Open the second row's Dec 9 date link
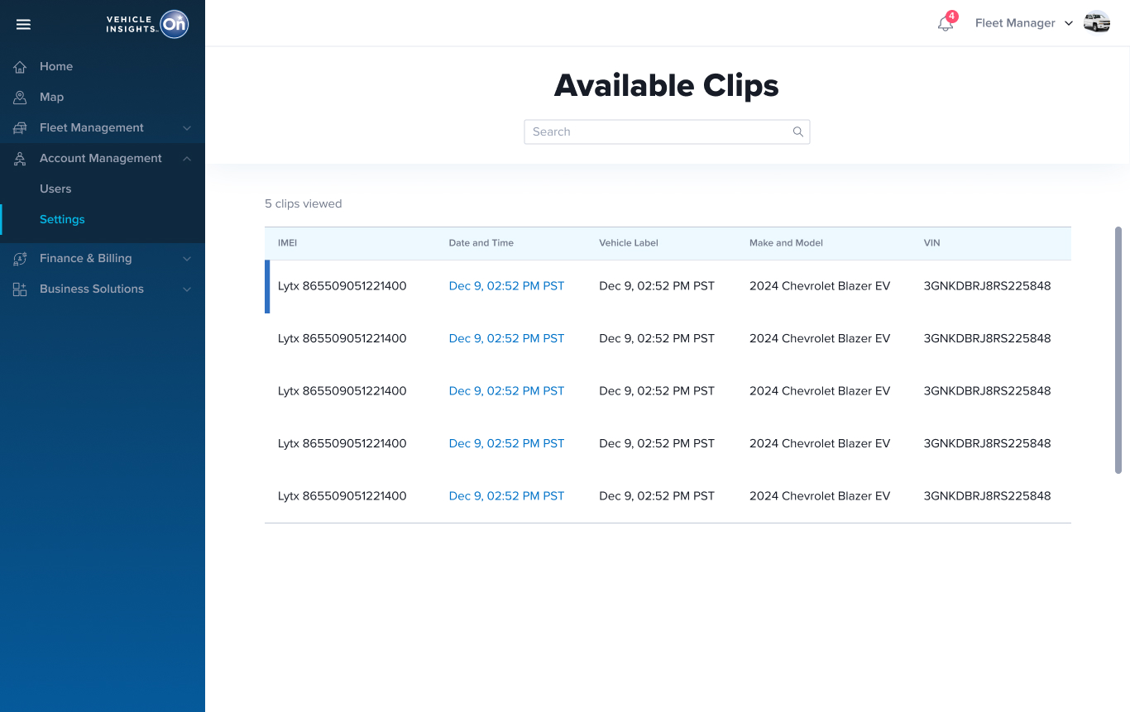This screenshot has width=1130, height=712. click(x=506, y=338)
